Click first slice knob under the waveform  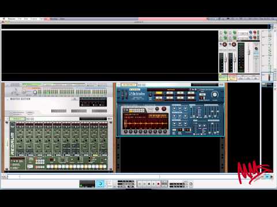coord(126,132)
